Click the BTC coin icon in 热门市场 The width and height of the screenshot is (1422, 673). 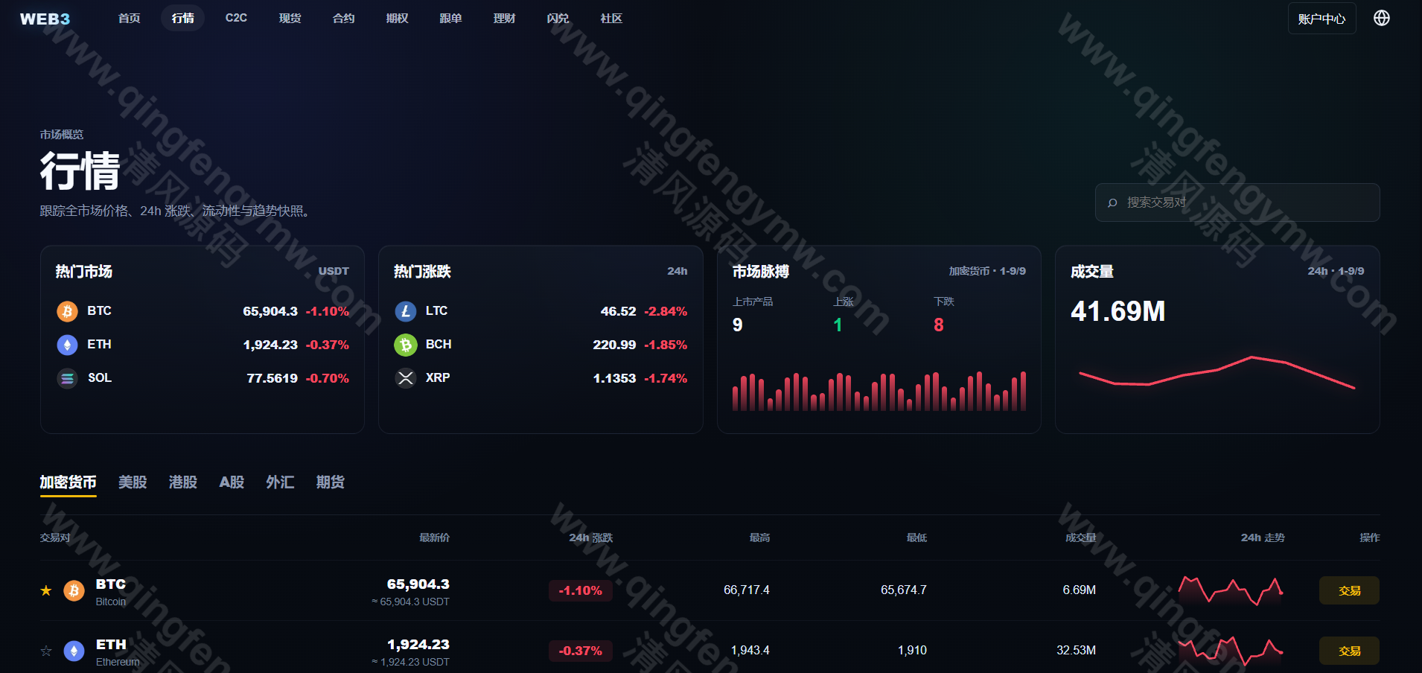click(x=67, y=311)
